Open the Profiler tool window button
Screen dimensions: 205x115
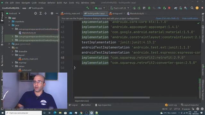click(86, 105)
